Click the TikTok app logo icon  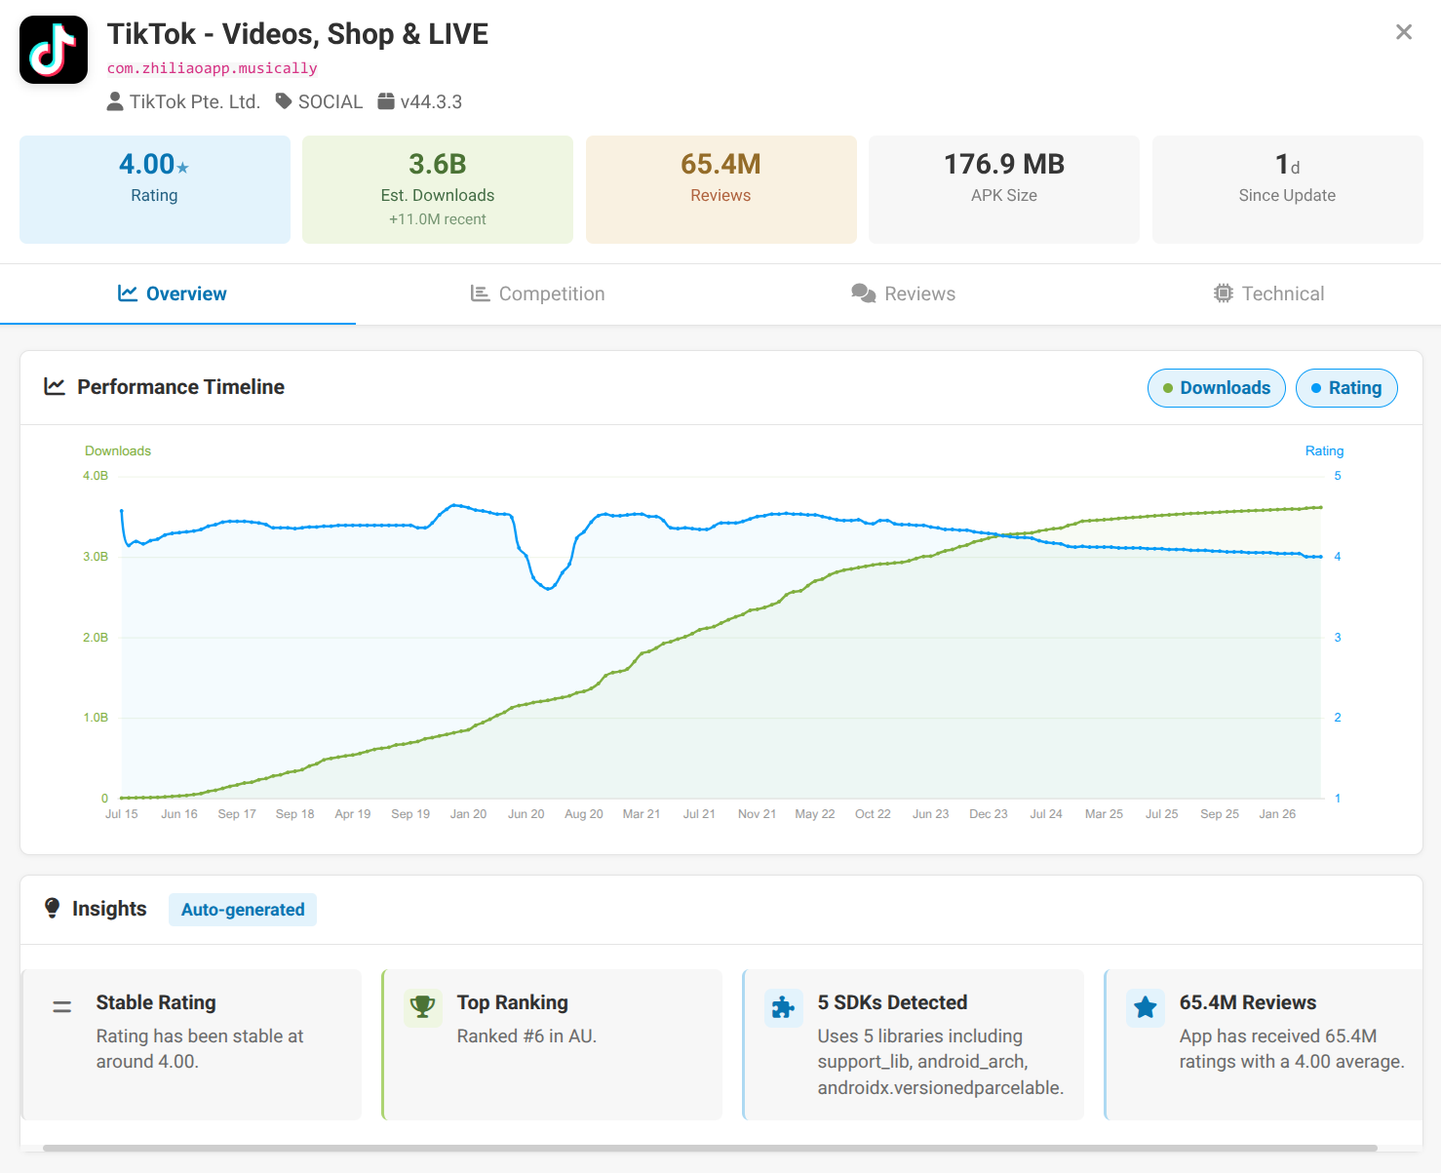[x=54, y=50]
